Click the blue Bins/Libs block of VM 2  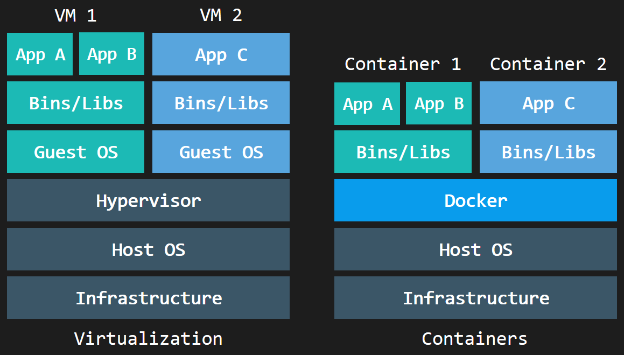coord(221,103)
